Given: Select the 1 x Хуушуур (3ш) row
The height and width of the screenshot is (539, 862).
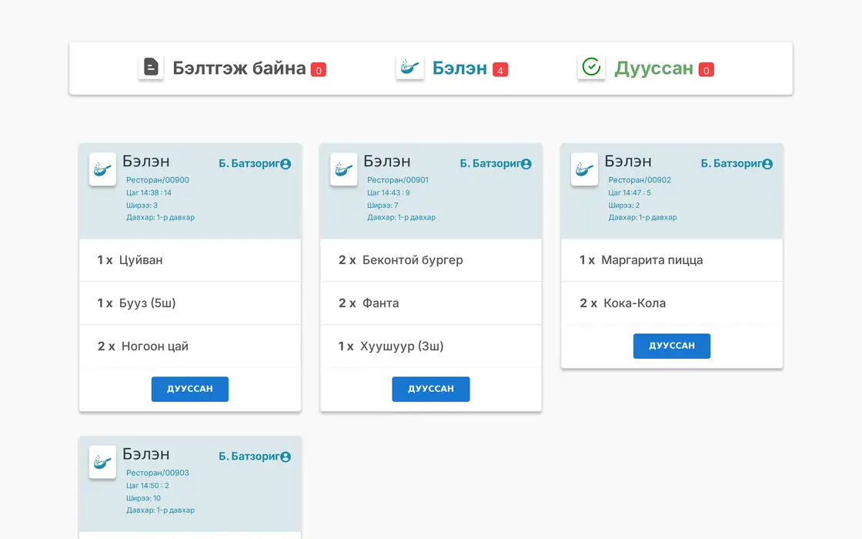Looking at the screenshot, I should click(431, 346).
